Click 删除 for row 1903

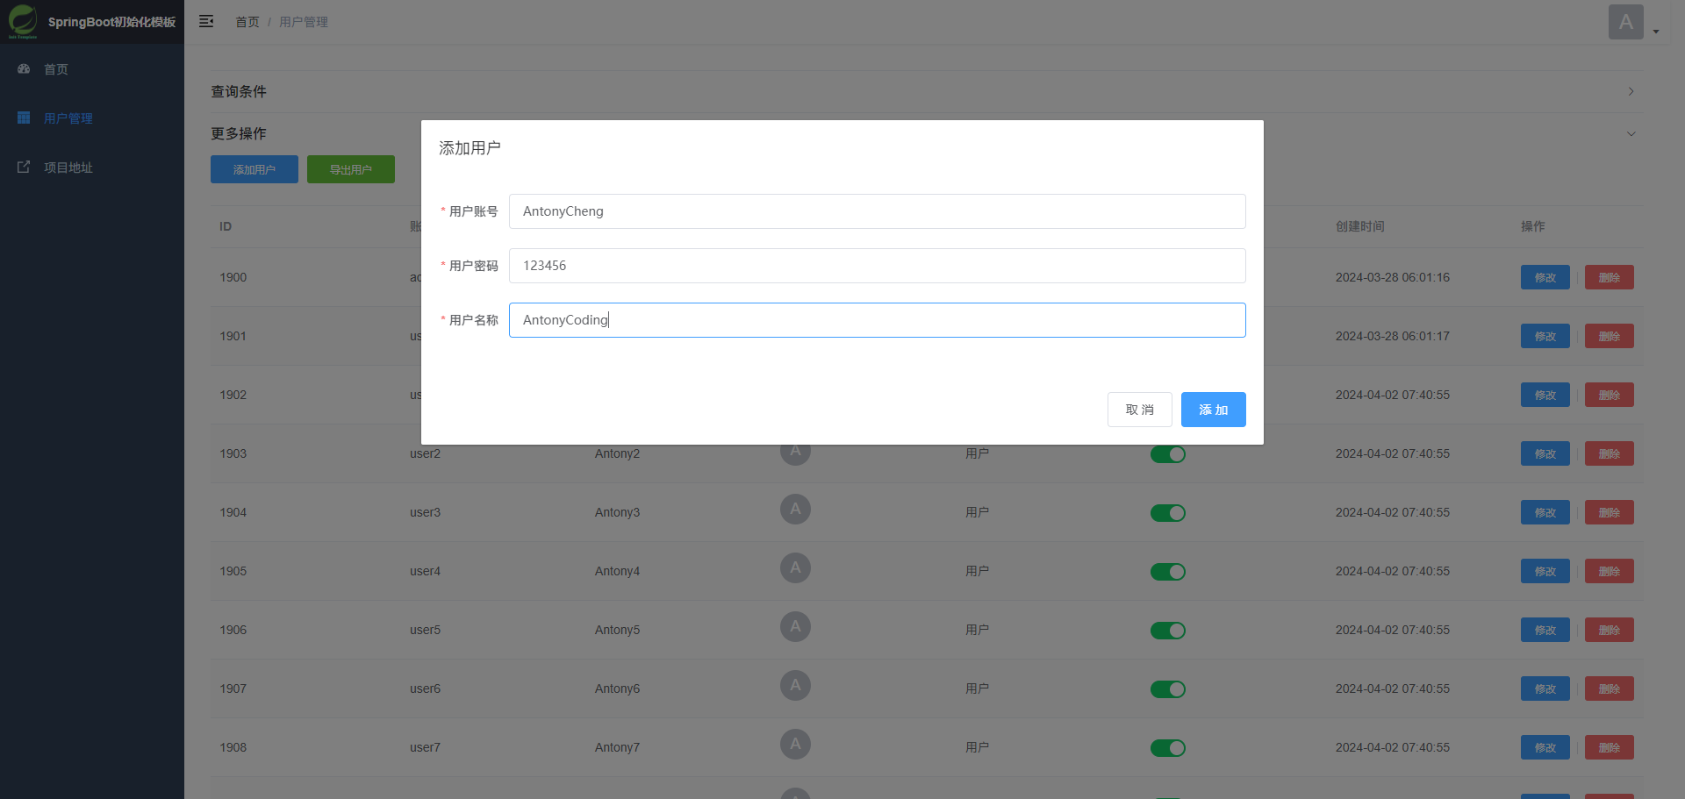(1610, 453)
